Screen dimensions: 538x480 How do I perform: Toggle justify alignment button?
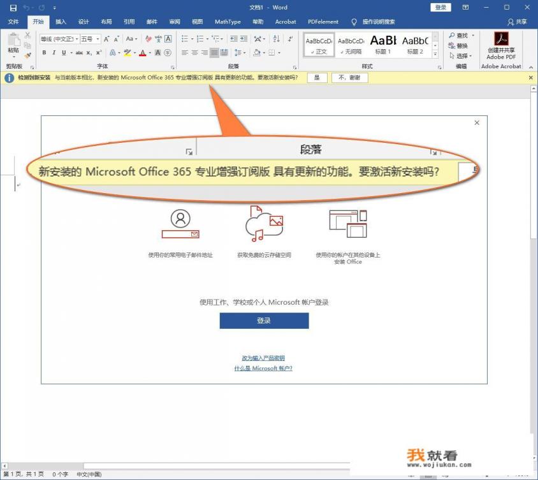pyautogui.click(x=215, y=53)
